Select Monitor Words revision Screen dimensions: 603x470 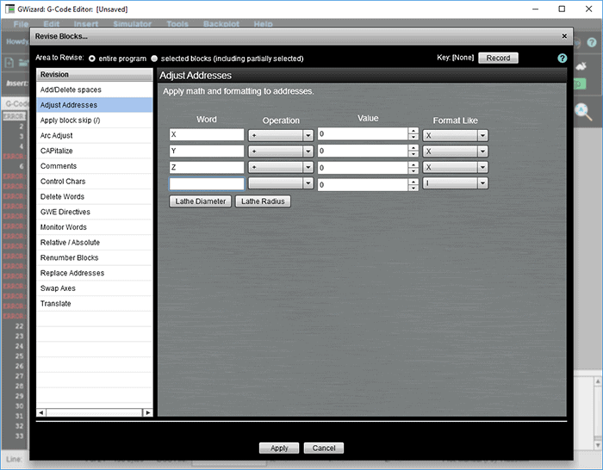(x=95, y=227)
